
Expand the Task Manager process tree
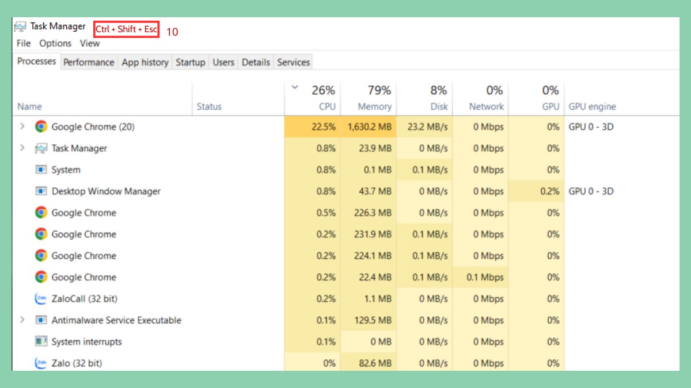tap(22, 148)
